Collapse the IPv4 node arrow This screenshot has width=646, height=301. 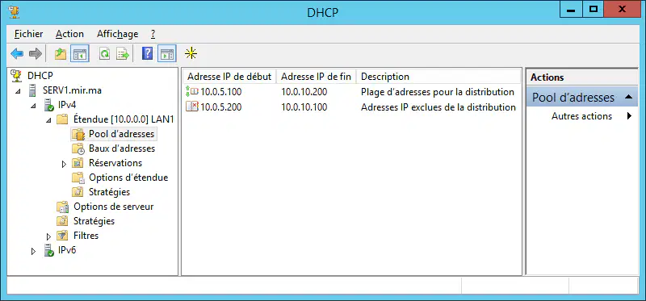click(x=33, y=106)
